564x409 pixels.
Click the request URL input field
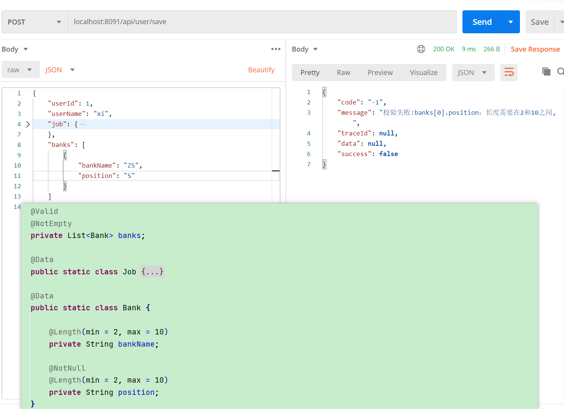[262, 22]
